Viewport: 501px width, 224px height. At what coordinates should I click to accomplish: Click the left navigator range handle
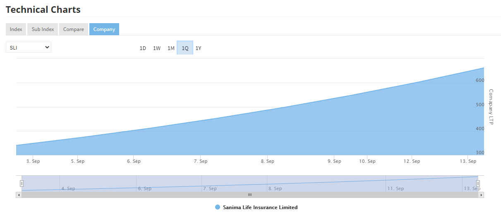coord(22,183)
